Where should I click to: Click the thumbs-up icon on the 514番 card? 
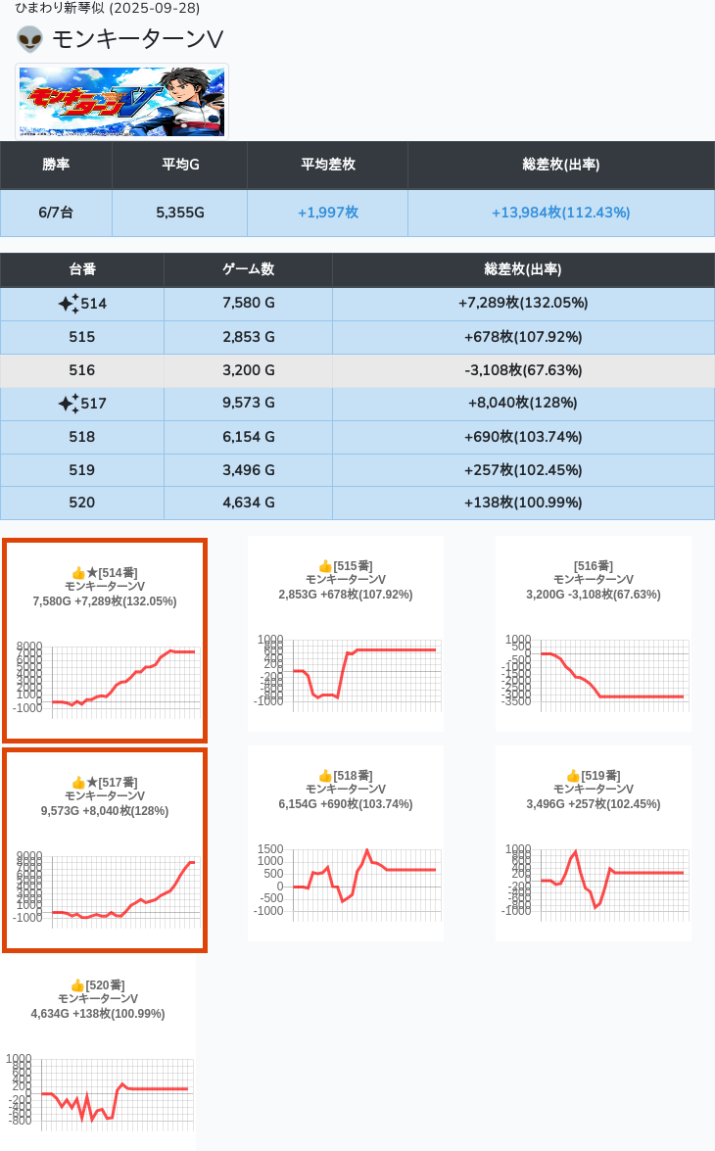[x=78, y=573]
